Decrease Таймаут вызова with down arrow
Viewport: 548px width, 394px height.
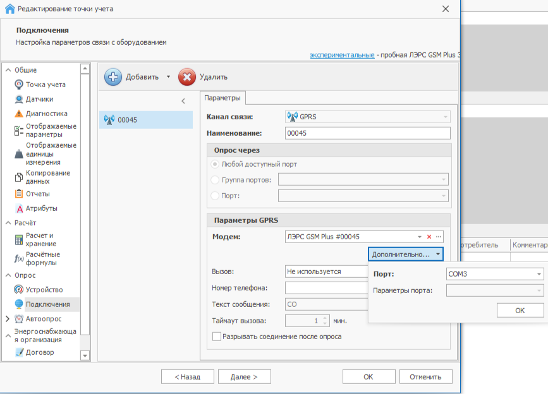325,323
